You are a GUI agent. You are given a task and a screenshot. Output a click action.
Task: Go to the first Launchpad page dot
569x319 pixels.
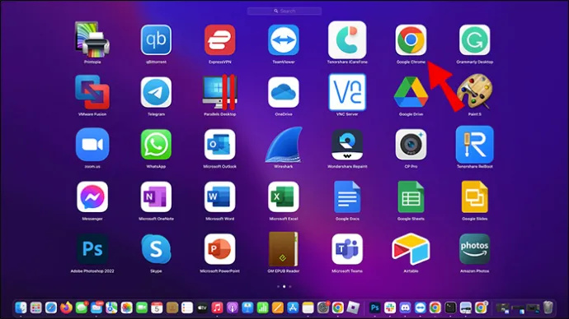click(279, 286)
